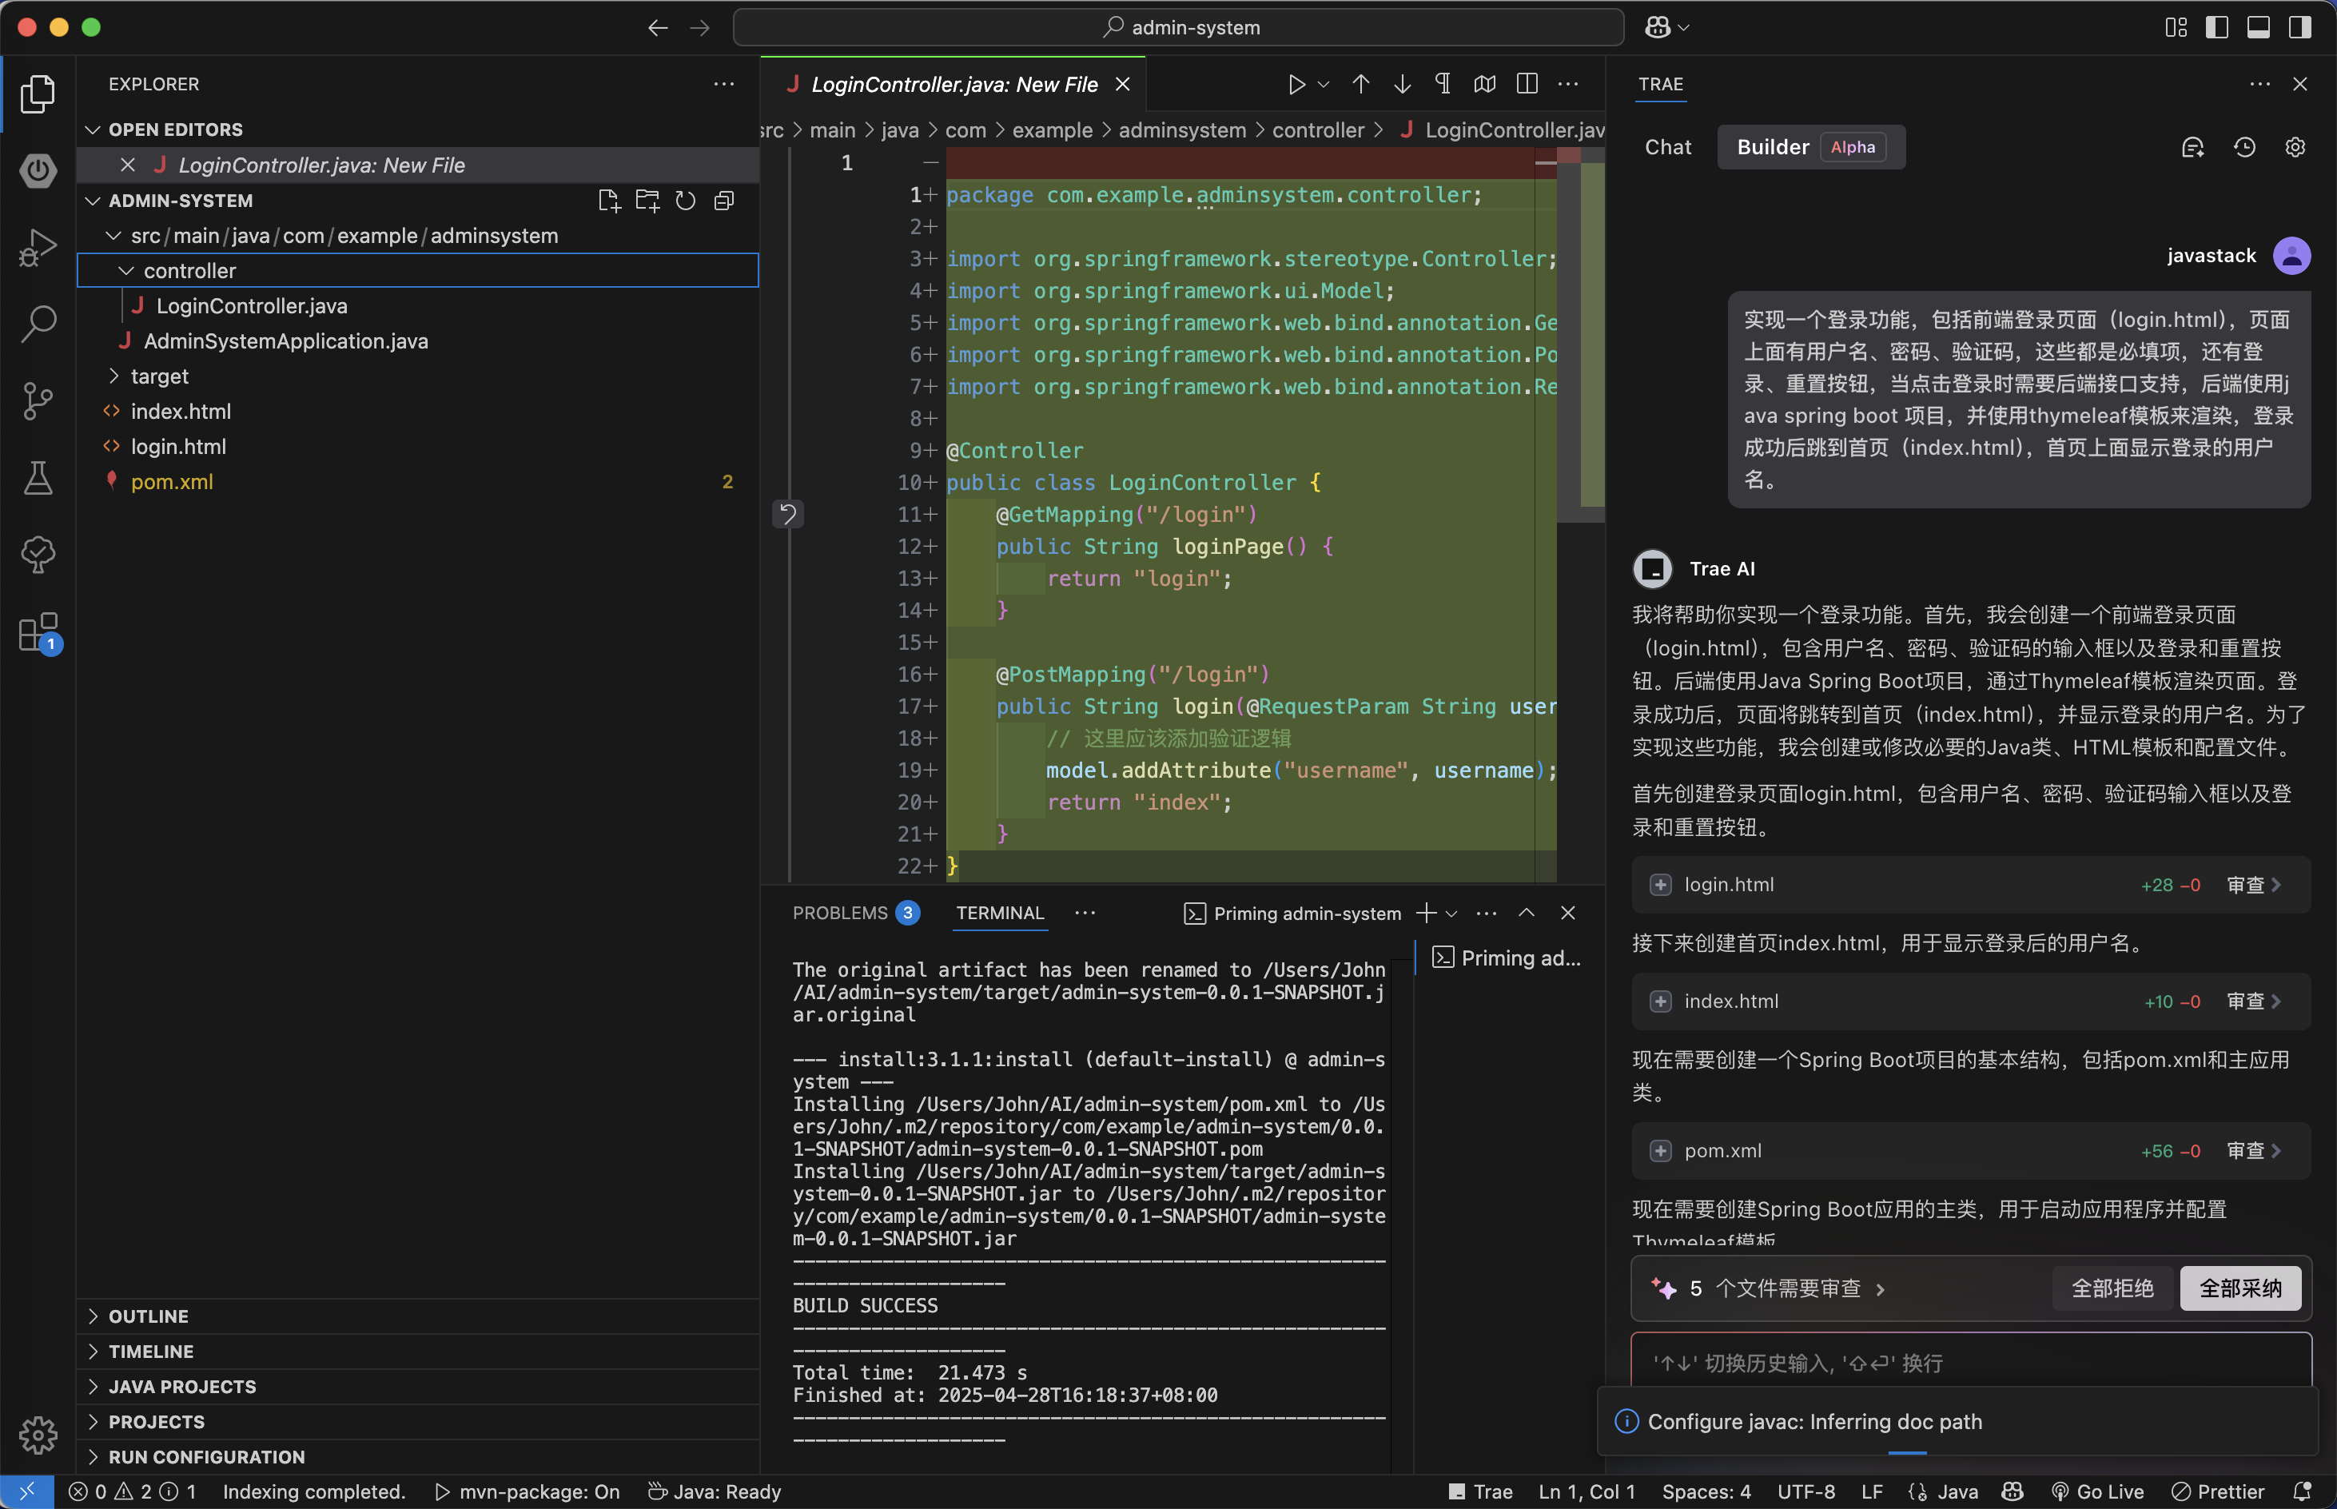2337x1509 pixels.
Task: Expand the JAVA PROJECTS section
Action: pos(182,1387)
